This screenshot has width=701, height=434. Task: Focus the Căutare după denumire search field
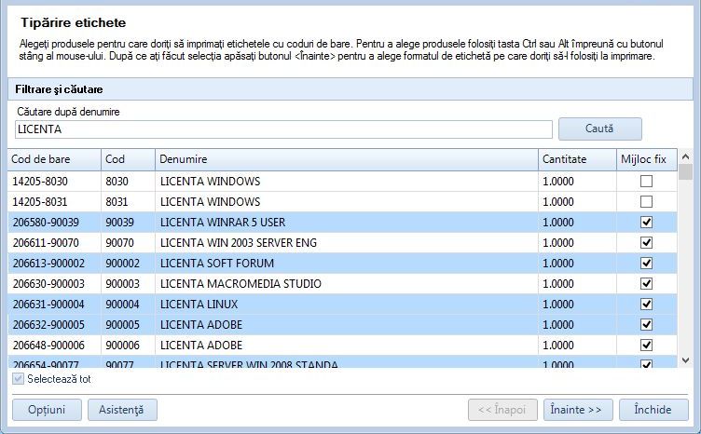pyautogui.click(x=284, y=129)
